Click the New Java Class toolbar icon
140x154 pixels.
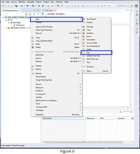tap(43, 6)
